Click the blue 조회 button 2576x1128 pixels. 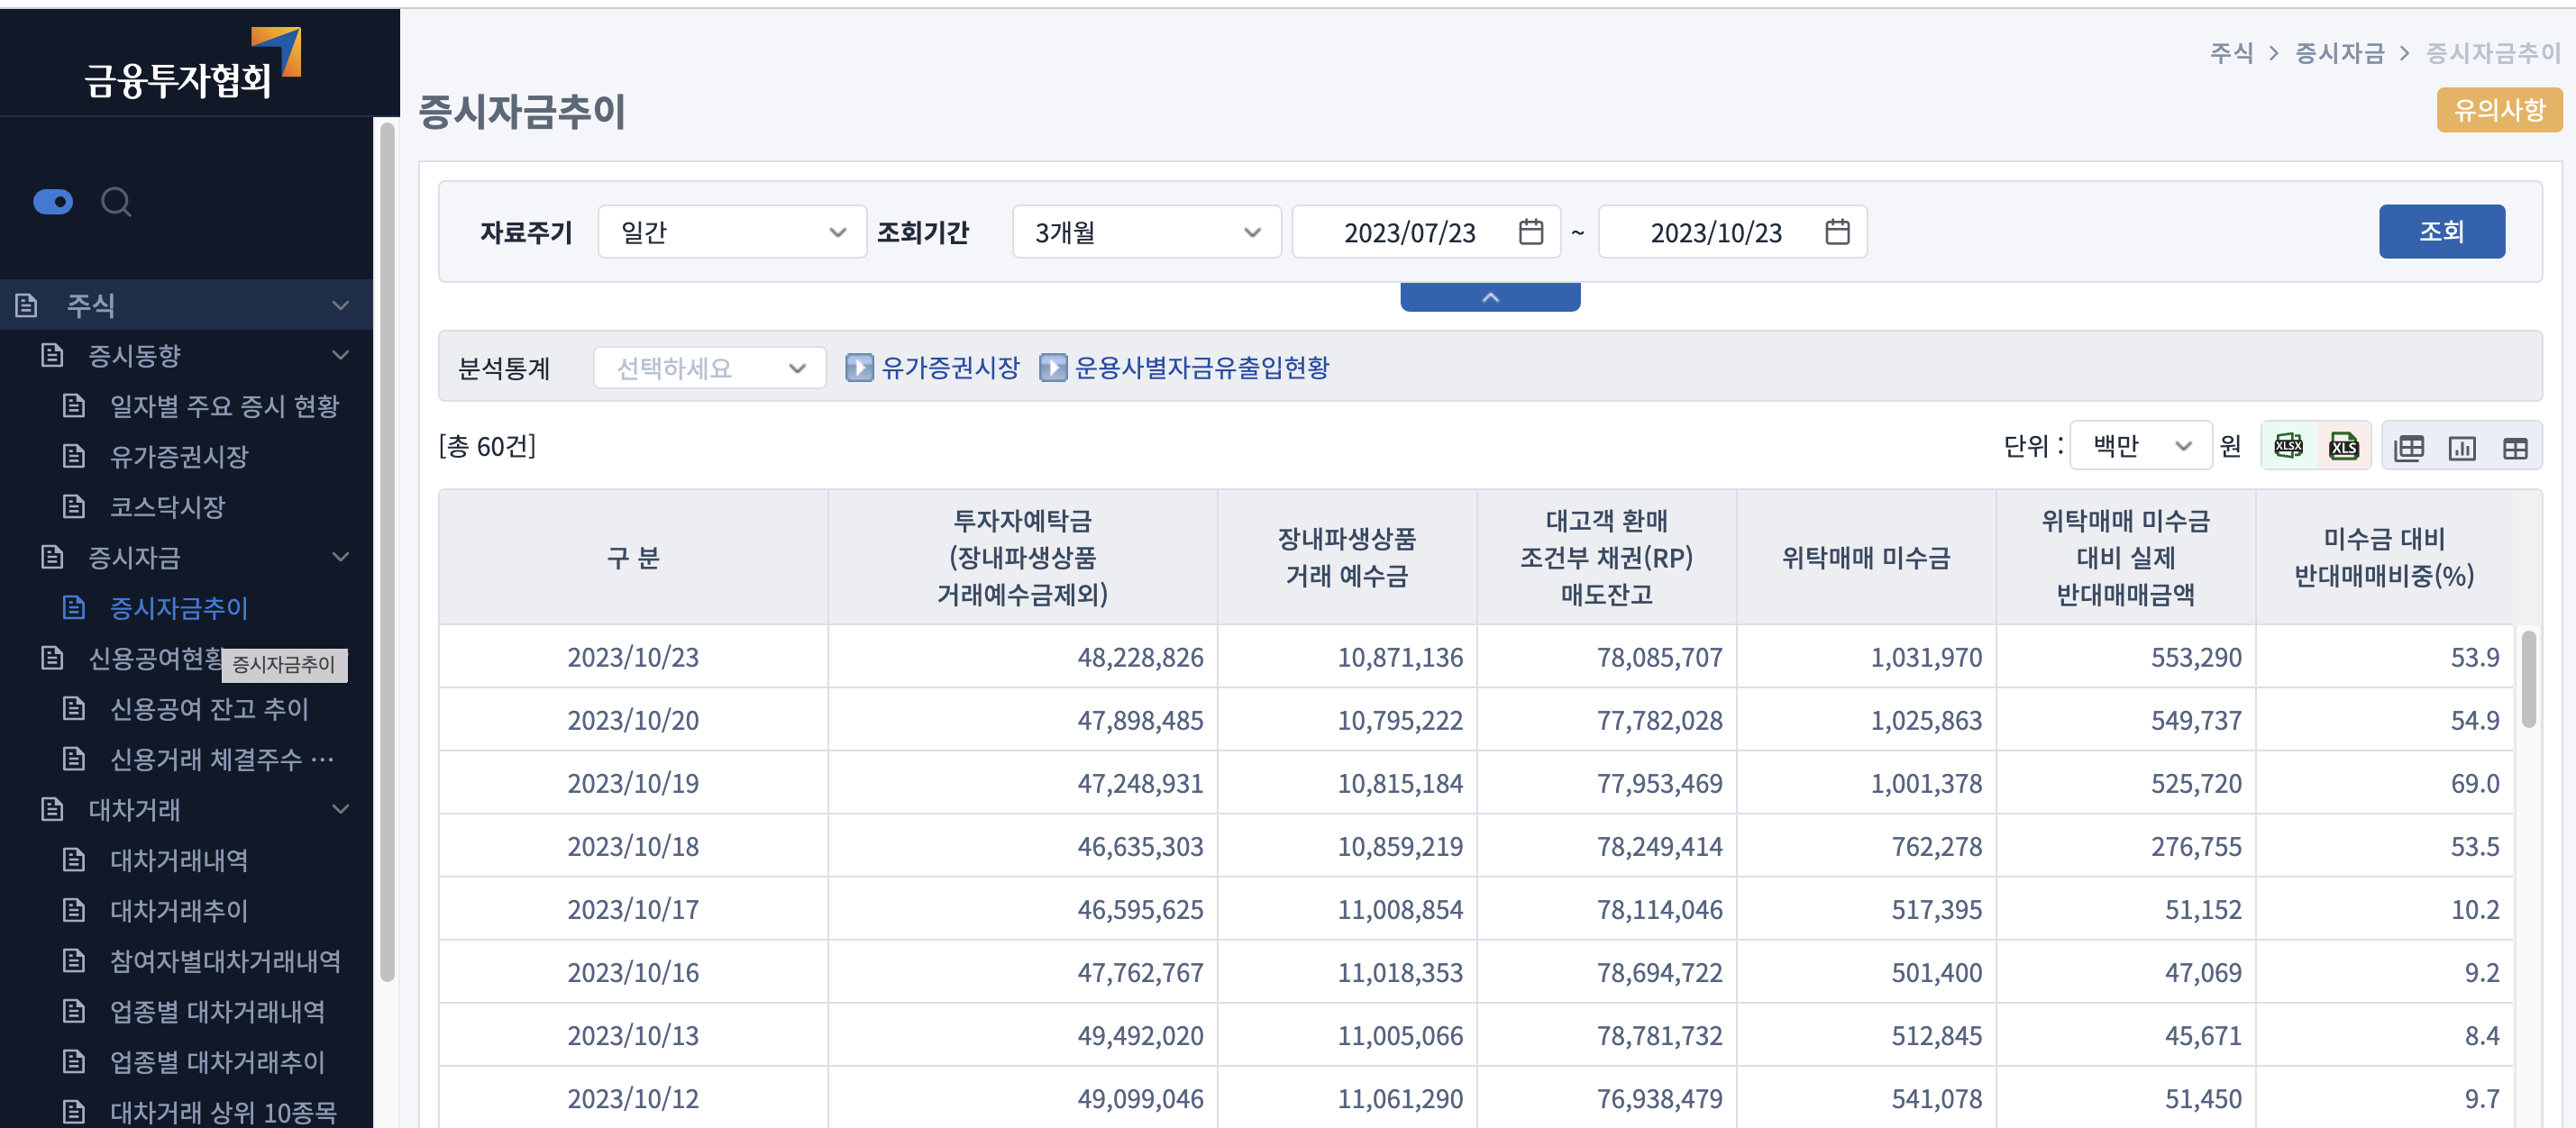(x=2440, y=232)
